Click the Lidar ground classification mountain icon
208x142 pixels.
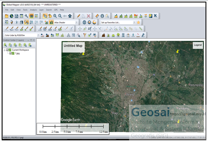coord(103,35)
